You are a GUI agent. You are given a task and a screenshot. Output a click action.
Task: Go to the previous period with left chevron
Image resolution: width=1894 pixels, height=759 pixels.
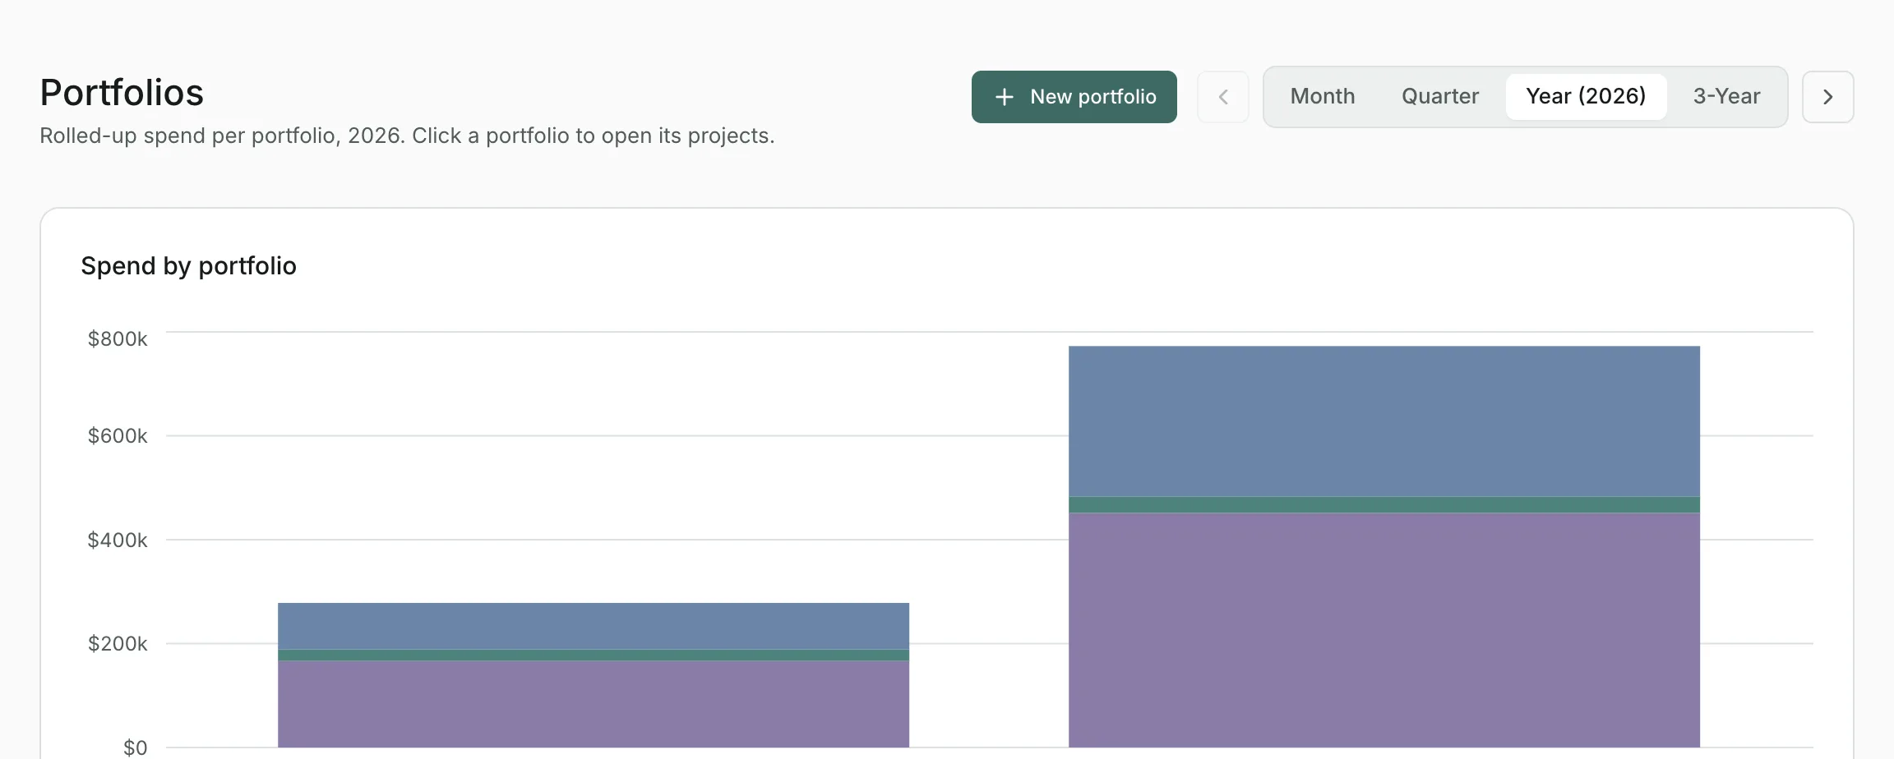click(x=1223, y=97)
